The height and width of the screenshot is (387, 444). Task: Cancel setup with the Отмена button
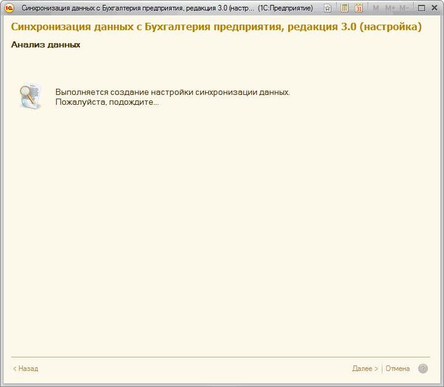pos(398,369)
